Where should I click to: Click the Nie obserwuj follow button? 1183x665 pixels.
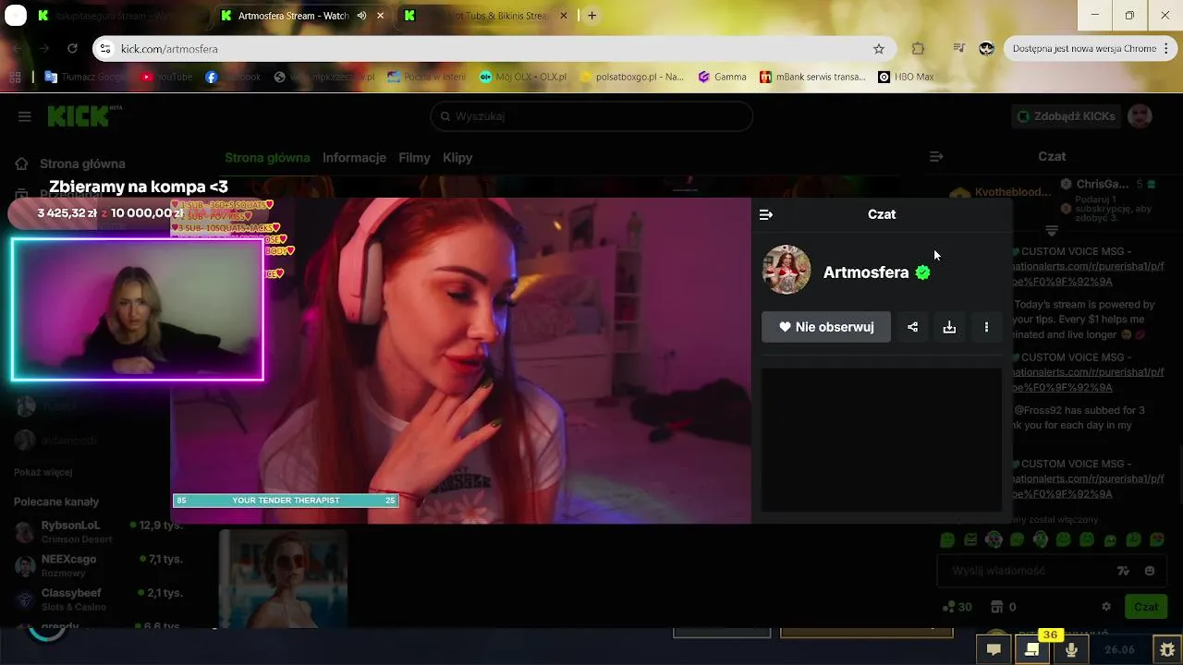[x=826, y=327]
